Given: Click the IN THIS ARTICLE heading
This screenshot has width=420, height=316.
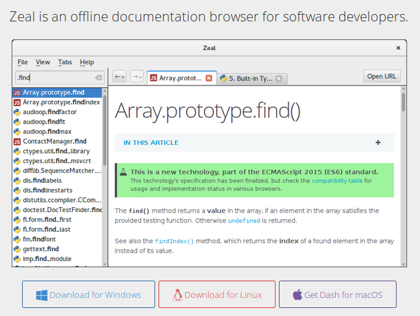Looking at the screenshot, I should point(150,142).
